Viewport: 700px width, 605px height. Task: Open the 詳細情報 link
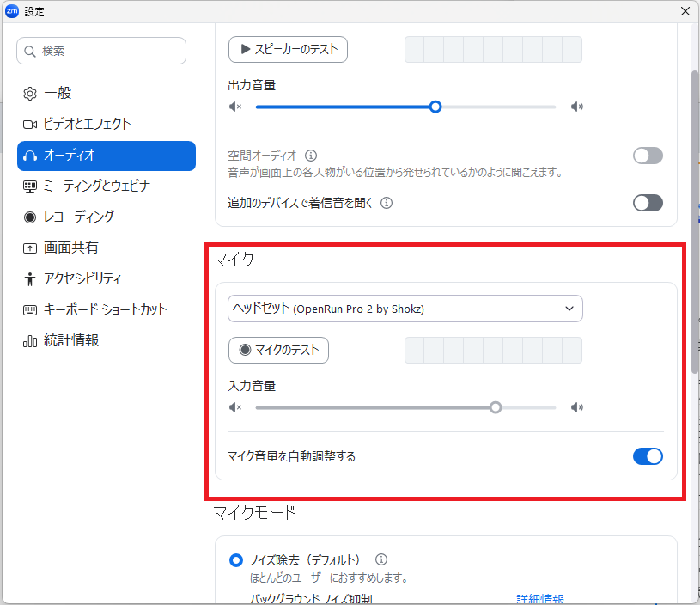[540, 599]
